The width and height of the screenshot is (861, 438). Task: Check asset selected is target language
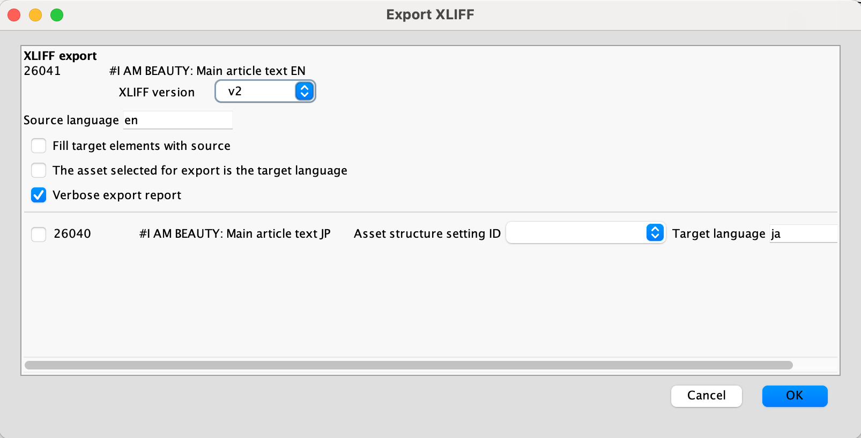click(x=39, y=170)
